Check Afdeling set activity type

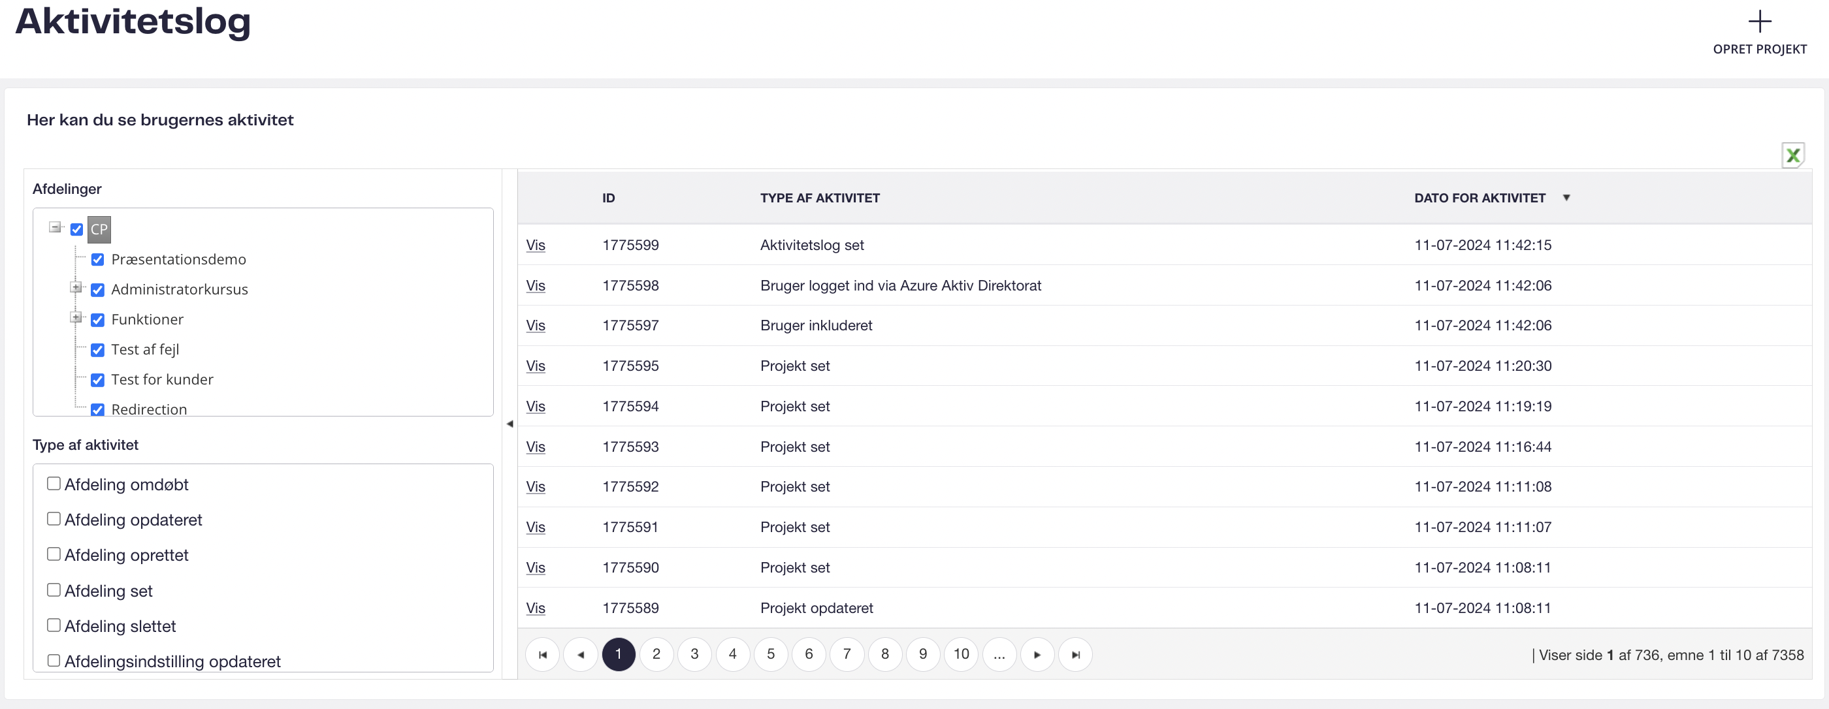pos(54,590)
